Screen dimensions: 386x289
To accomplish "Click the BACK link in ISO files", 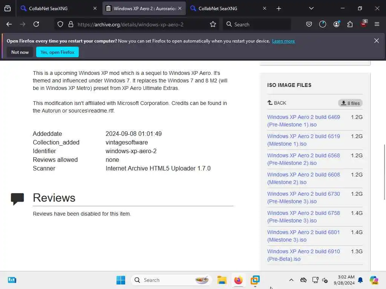I will (x=277, y=103).
